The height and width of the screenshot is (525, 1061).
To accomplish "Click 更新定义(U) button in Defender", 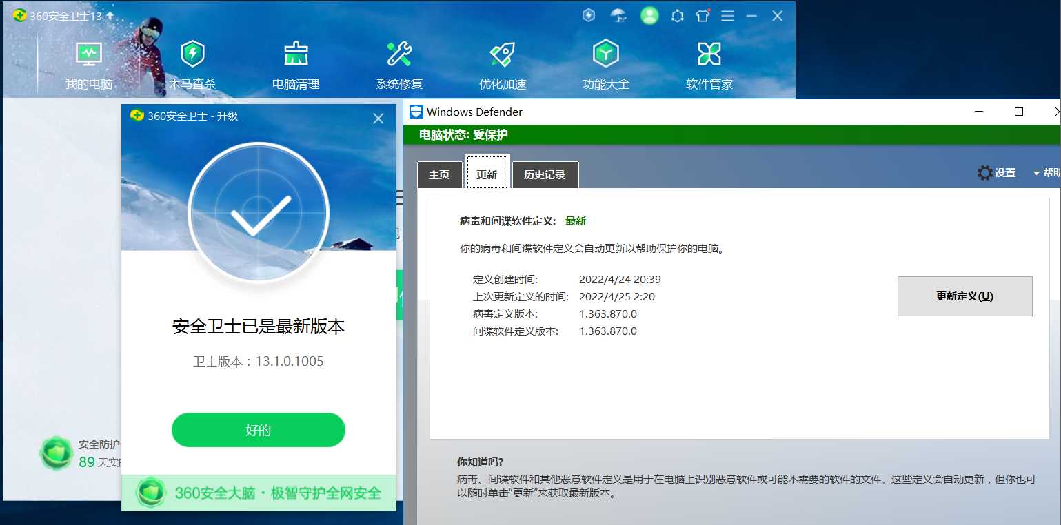I will [x=964, y=296].
